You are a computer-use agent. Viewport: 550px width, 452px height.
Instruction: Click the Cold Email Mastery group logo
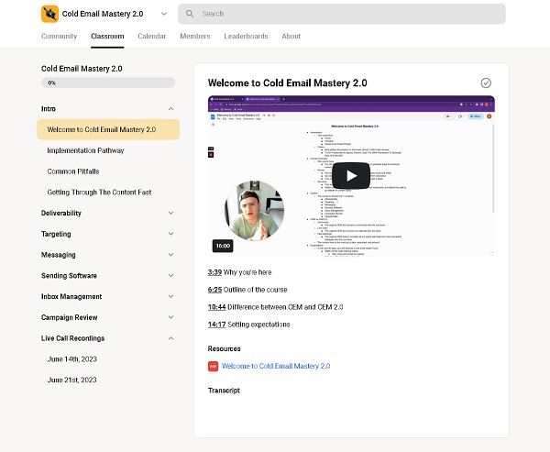[x=49, y=14]
